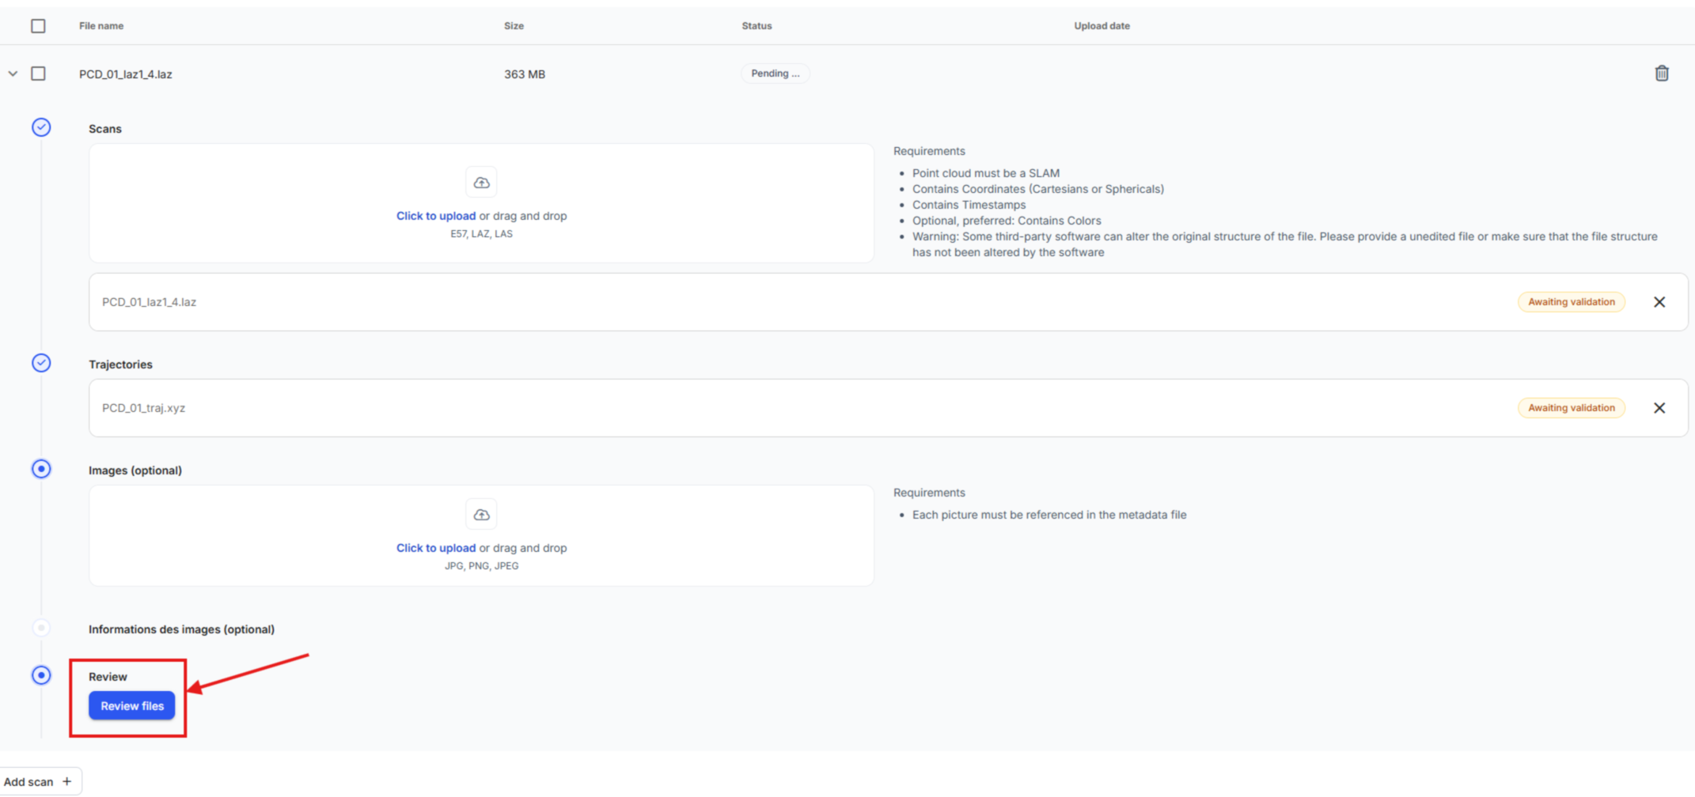Screen dimensions: 1695x797
Task: Expand Informations des images (optional) section
Action: (181, 629)
